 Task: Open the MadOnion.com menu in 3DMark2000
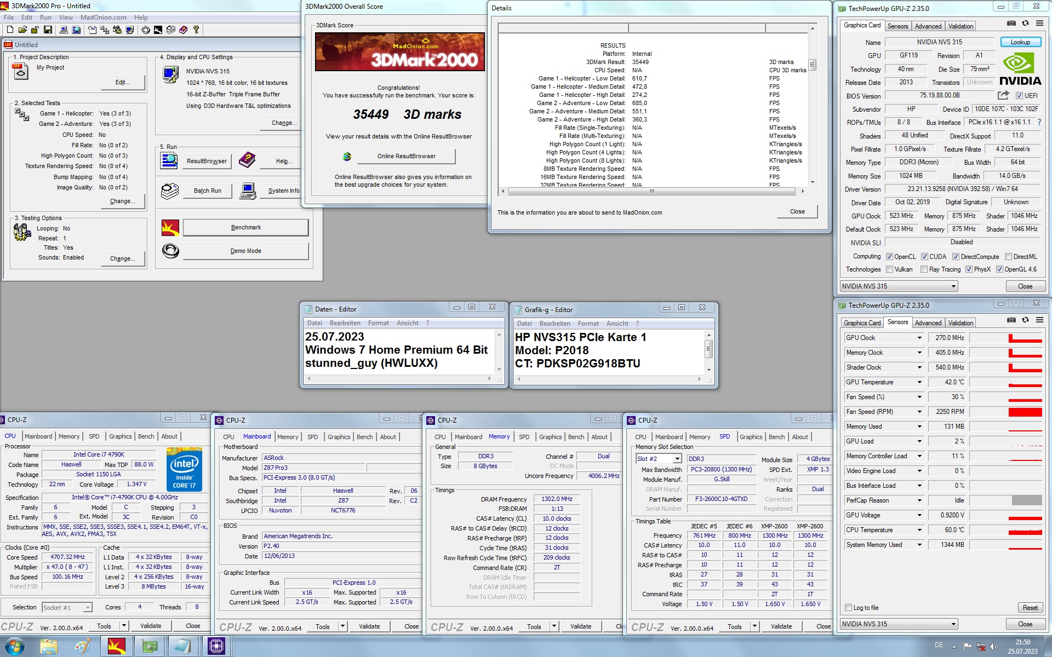click(x=104, y=18)
